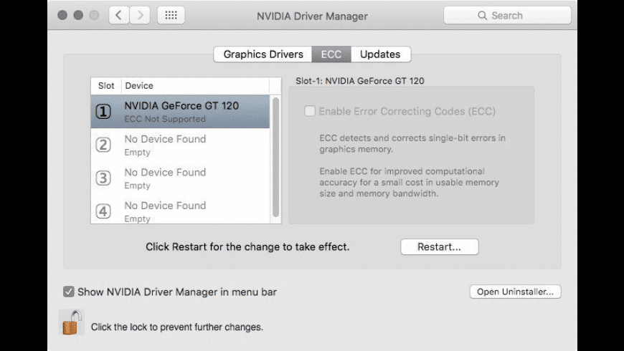
Task: Click the Open Uninstaller... button
Action: coord(515,292)
